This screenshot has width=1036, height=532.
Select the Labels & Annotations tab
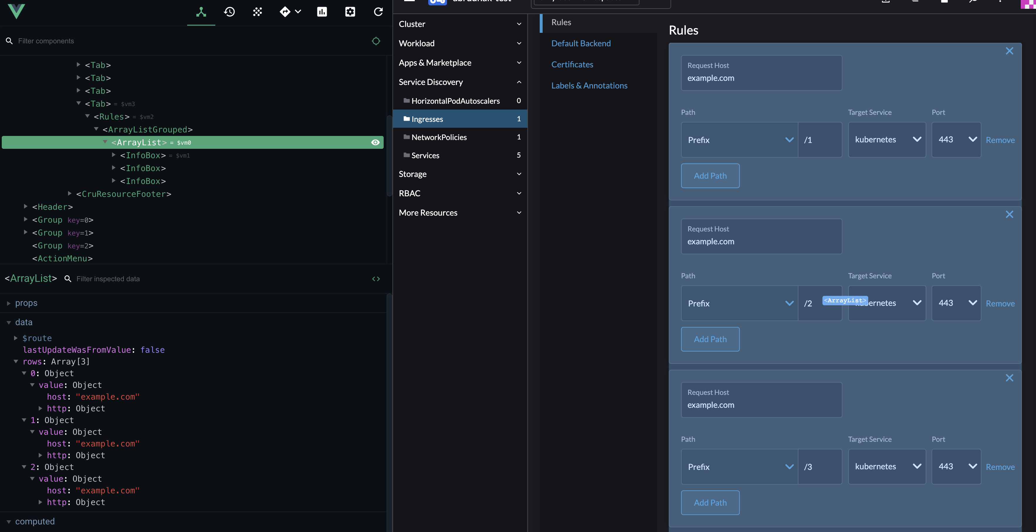click(589, 85)
